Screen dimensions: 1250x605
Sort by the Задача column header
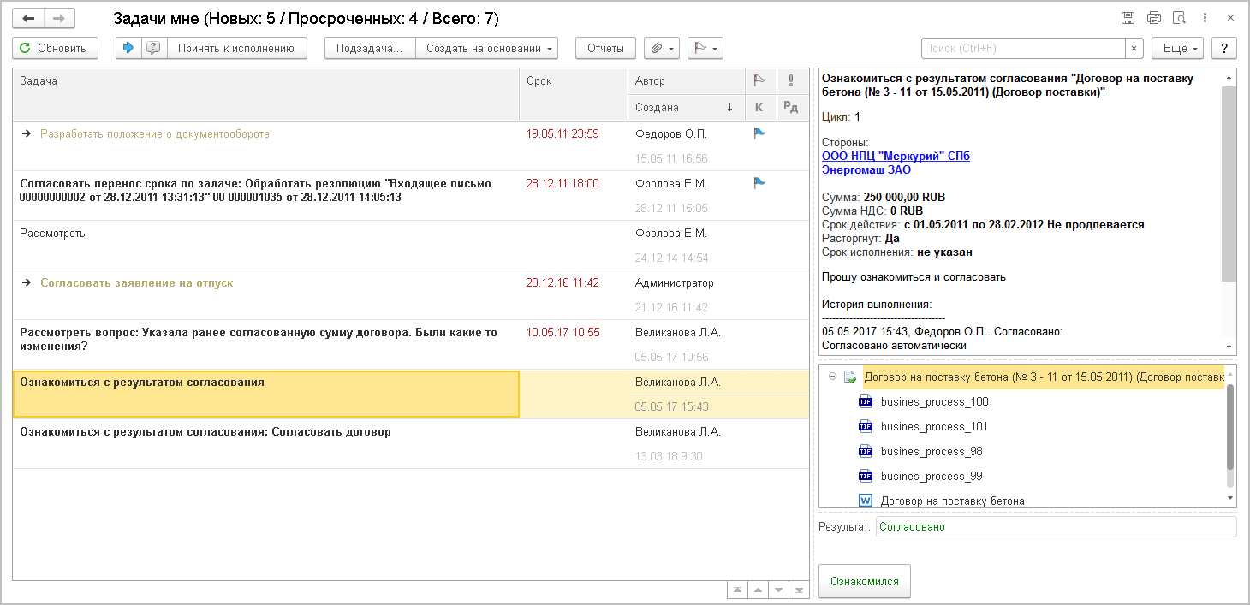pos(266,94)
